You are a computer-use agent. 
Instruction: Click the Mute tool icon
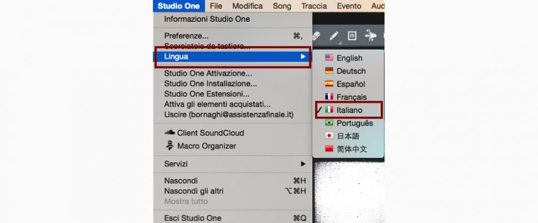coord(352,36)
